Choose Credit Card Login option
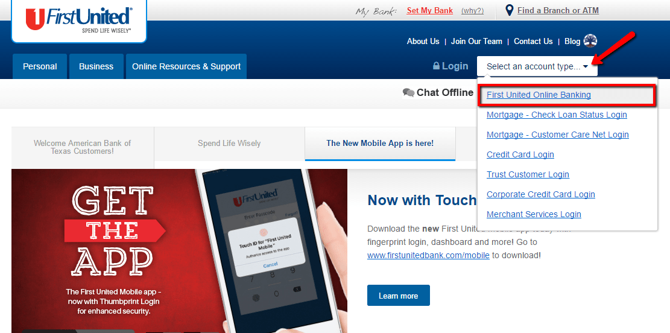 click(x=520, y=154)
